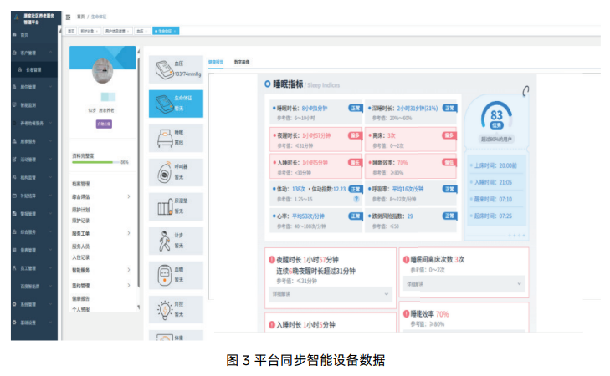Select the 血糖 glucose meter device
The image size is (610, 376).
point(176,275)
